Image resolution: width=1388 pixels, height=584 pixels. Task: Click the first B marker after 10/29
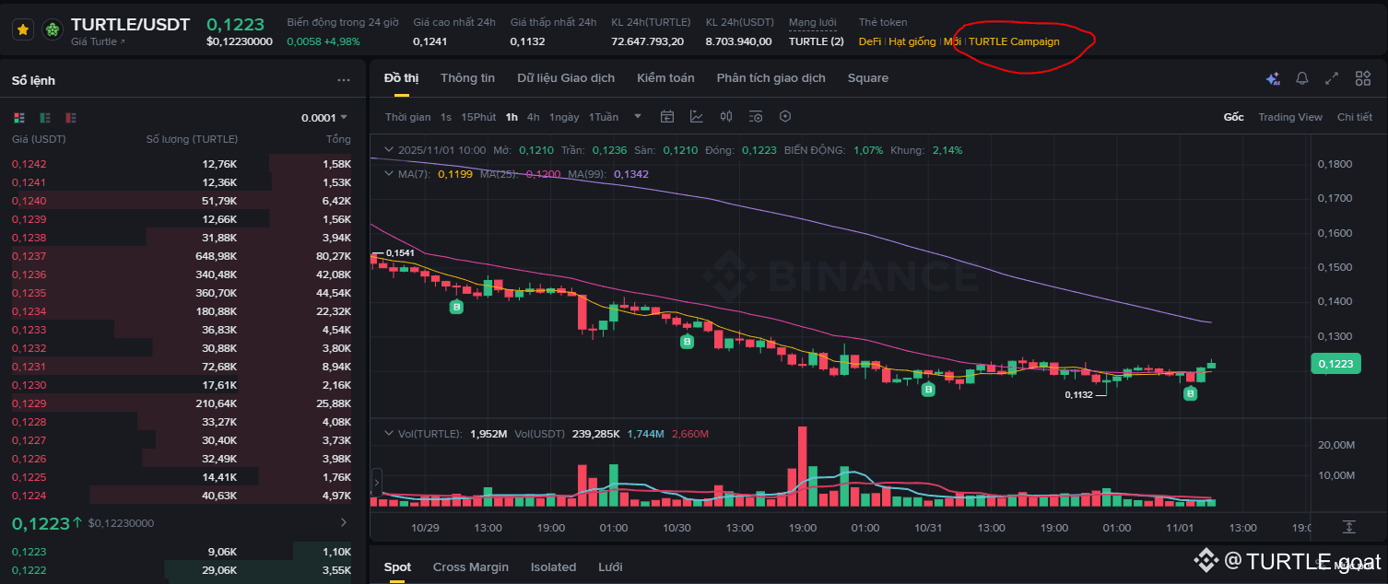coord(455,307)
